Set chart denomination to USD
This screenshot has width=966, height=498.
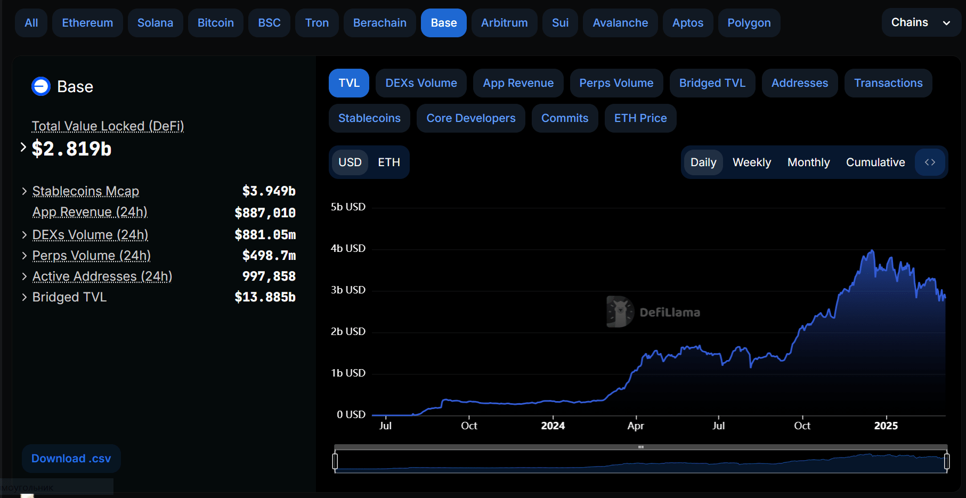click(x=350, y=162)
